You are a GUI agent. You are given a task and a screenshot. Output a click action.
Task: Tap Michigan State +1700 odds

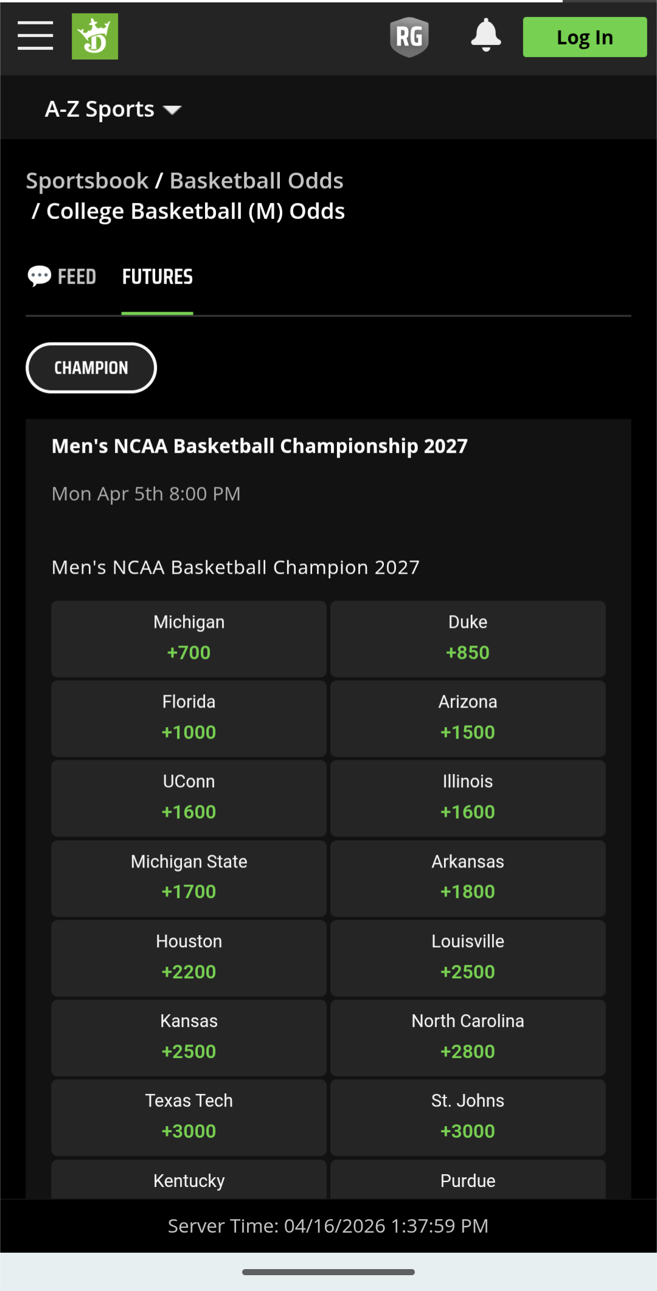pyautogui.click(x=189, y=878)
